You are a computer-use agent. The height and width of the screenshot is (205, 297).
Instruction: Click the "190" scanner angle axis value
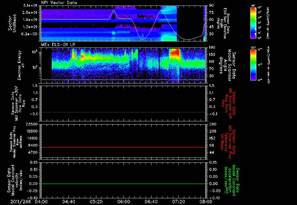click(x=213, y=47)
